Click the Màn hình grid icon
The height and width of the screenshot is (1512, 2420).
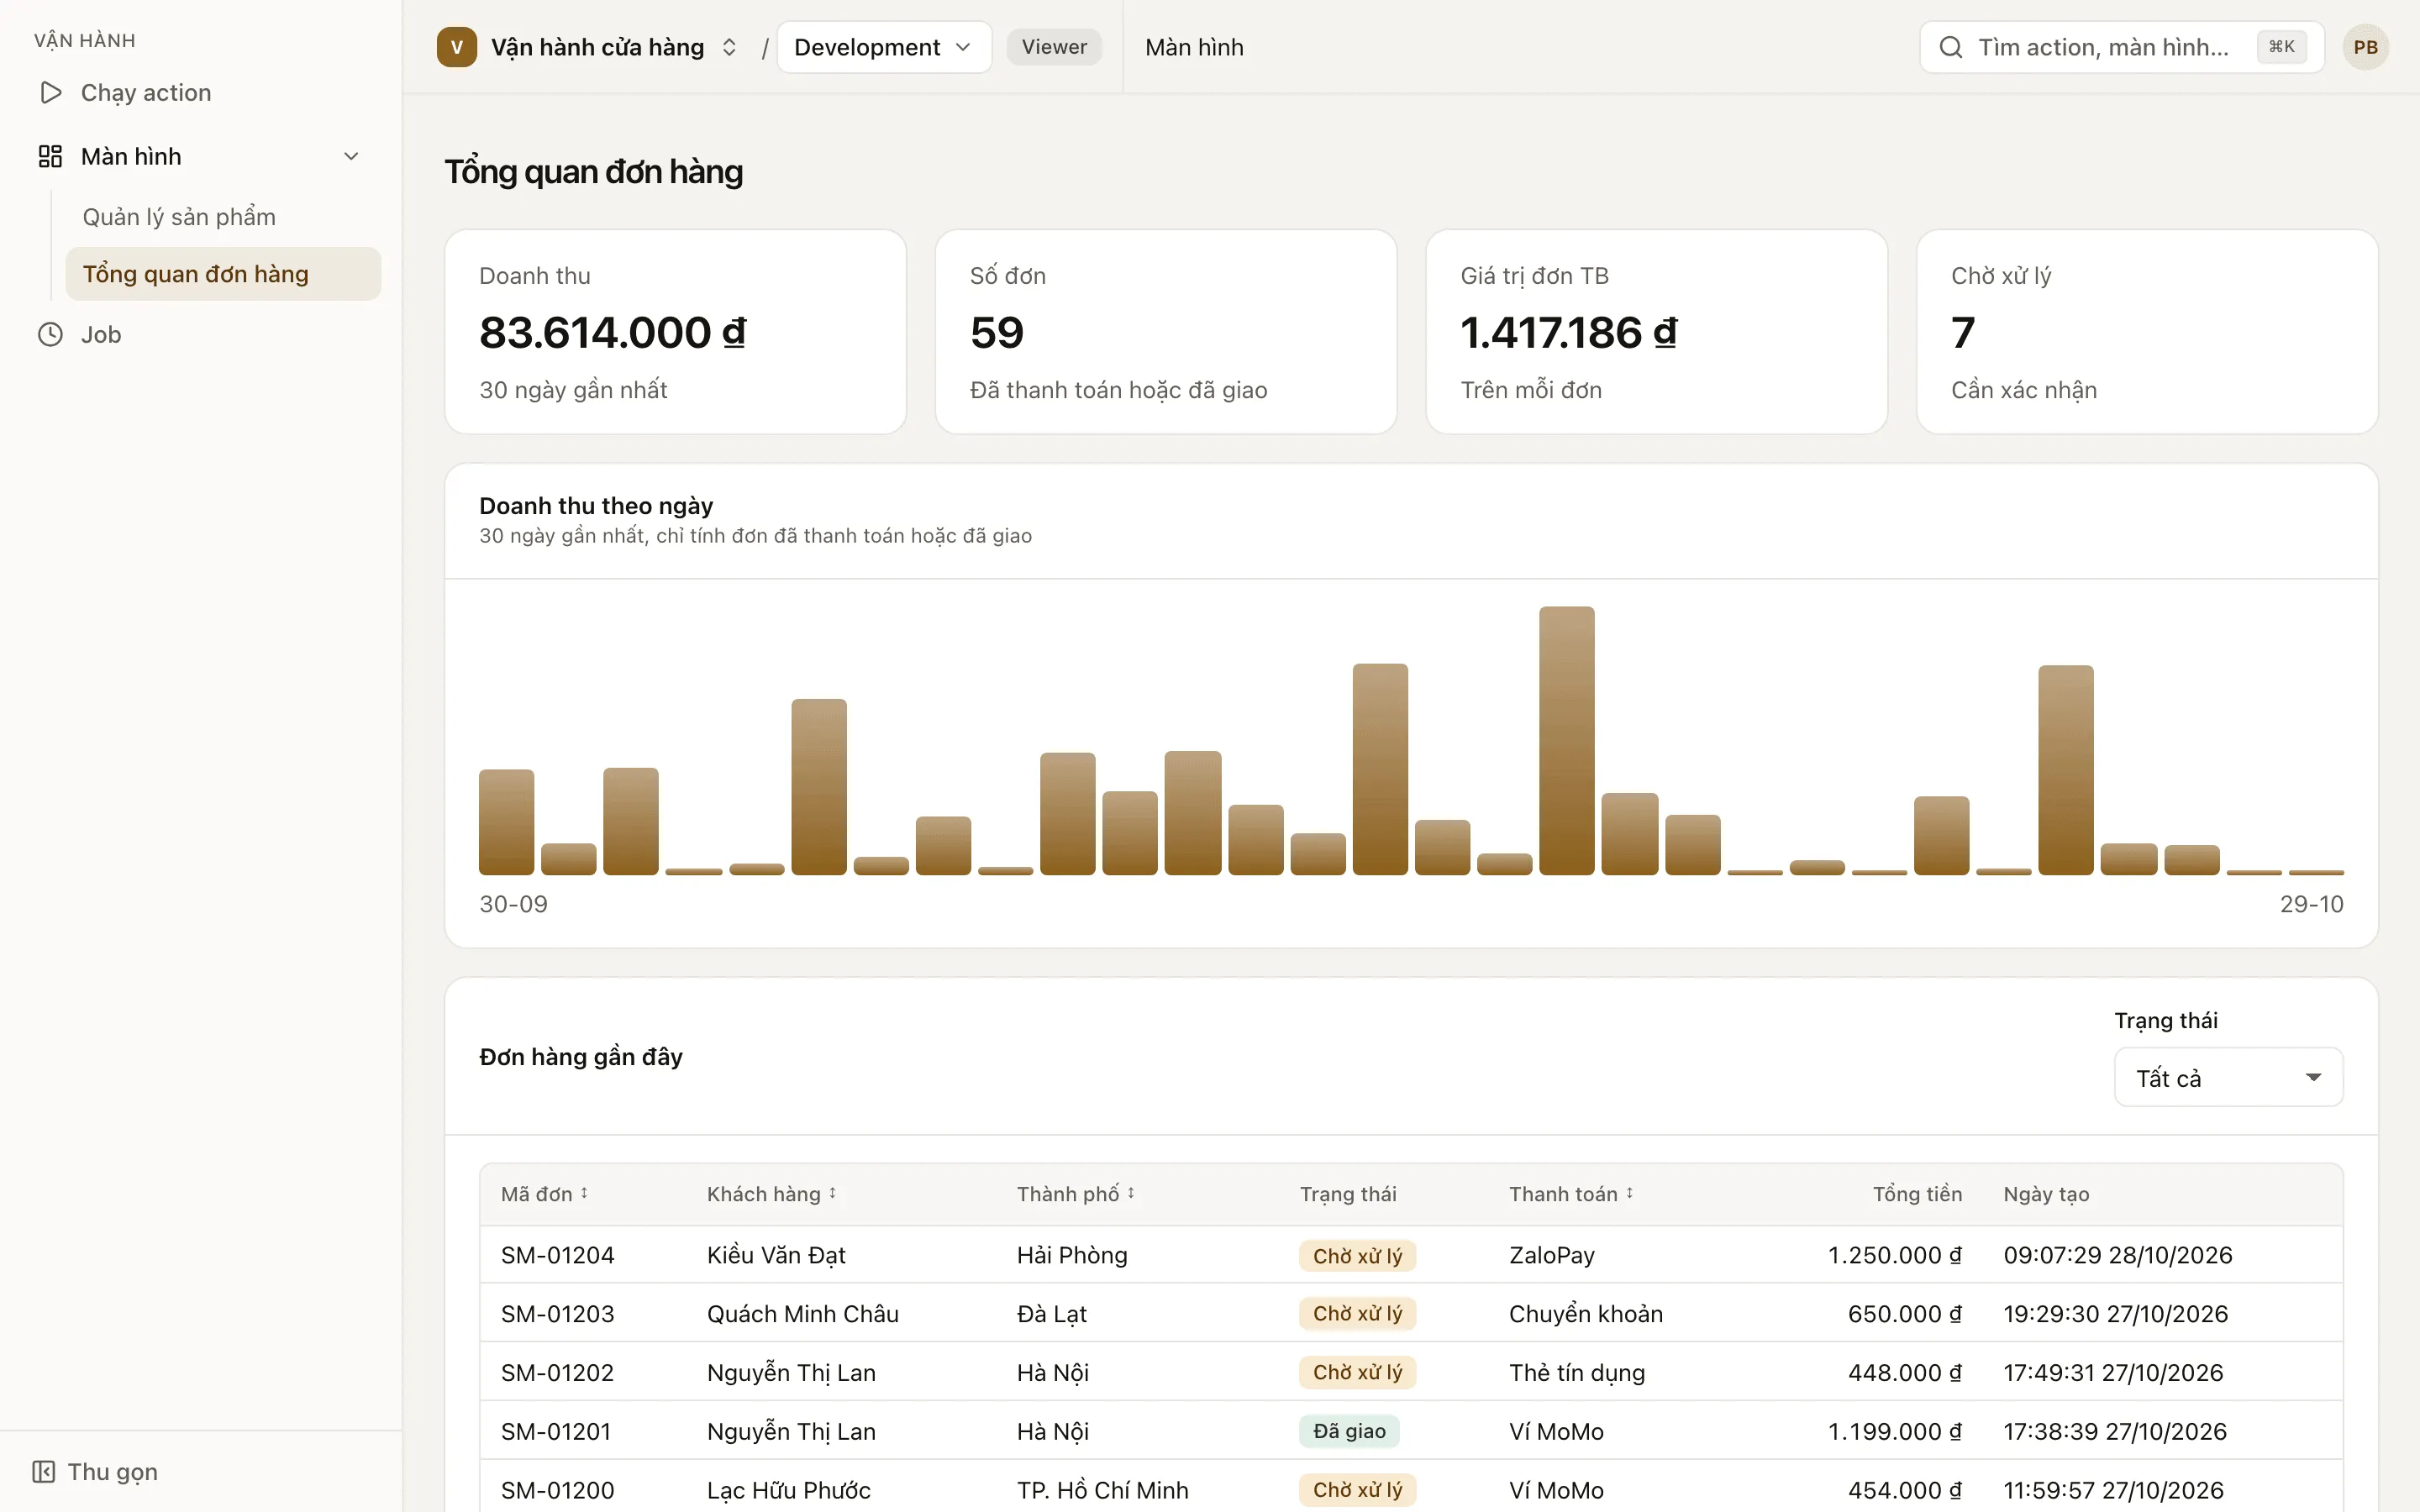[x=50, y=156]
